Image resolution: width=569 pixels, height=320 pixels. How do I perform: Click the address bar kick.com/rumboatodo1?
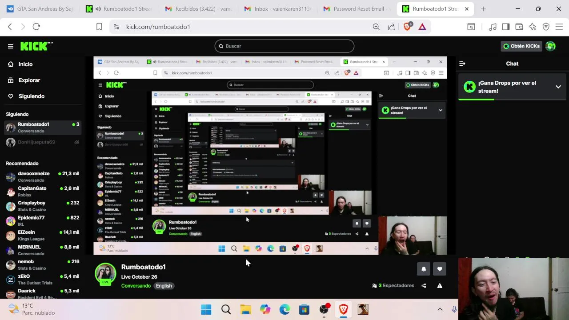coord(158,27)
